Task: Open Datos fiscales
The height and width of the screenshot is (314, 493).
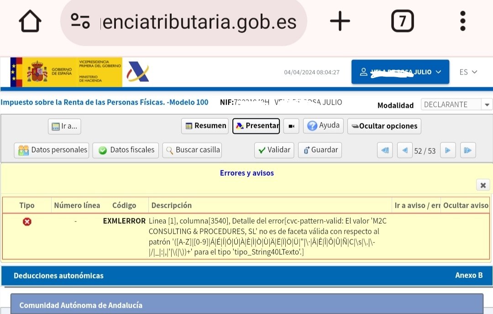Action: tap(126, 150)
